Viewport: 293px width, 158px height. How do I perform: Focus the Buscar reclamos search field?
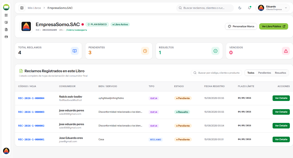pos(205,8)
